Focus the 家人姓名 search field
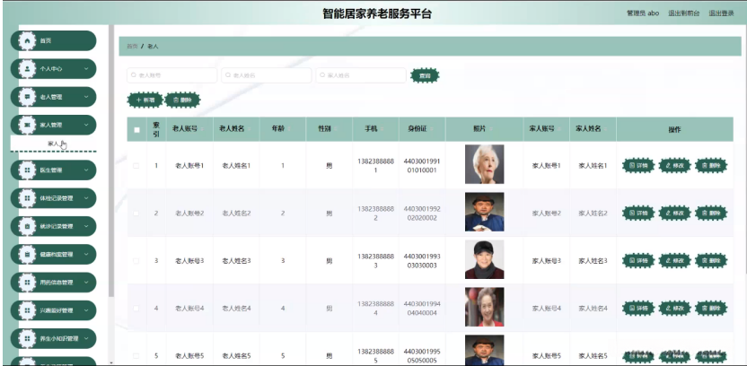 (361, 75)
